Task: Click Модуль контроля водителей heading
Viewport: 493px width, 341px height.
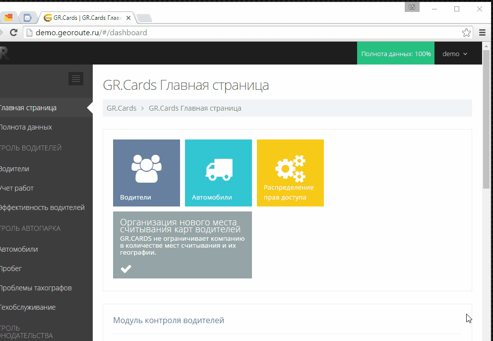Action: point(169,320)
